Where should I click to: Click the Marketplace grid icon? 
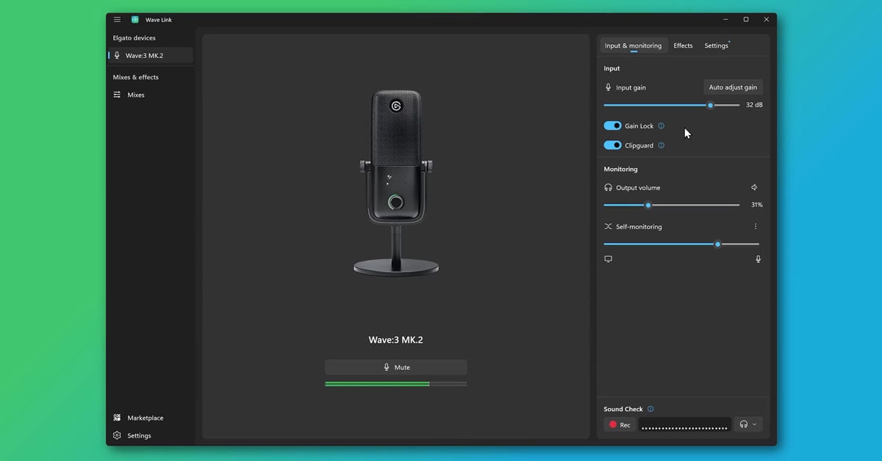pos(117,418)
